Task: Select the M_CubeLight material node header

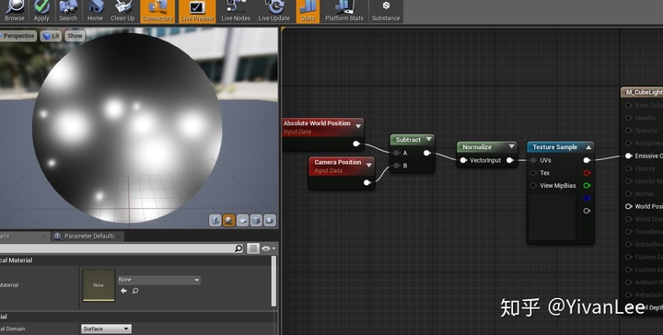Action: (642, 92)
